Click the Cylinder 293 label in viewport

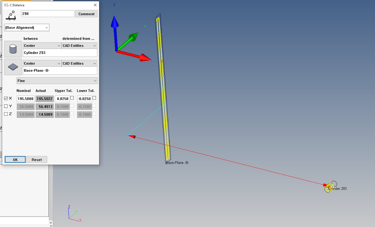(338, 189)
